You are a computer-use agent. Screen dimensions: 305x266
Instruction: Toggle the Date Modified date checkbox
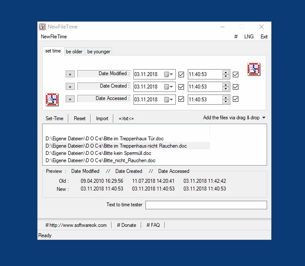coord(181,75)
